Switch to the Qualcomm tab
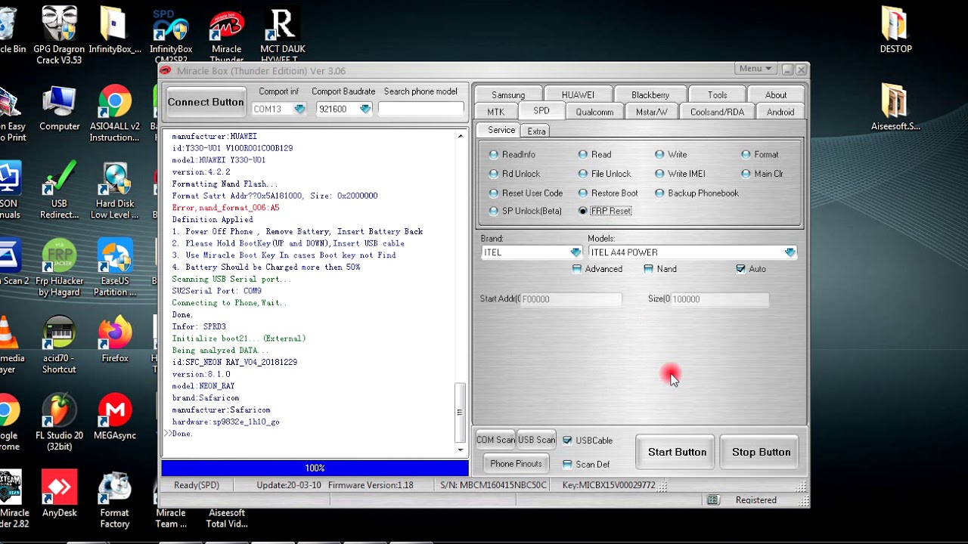The width and height of the screenshot is (968, 544). [594, 112]
